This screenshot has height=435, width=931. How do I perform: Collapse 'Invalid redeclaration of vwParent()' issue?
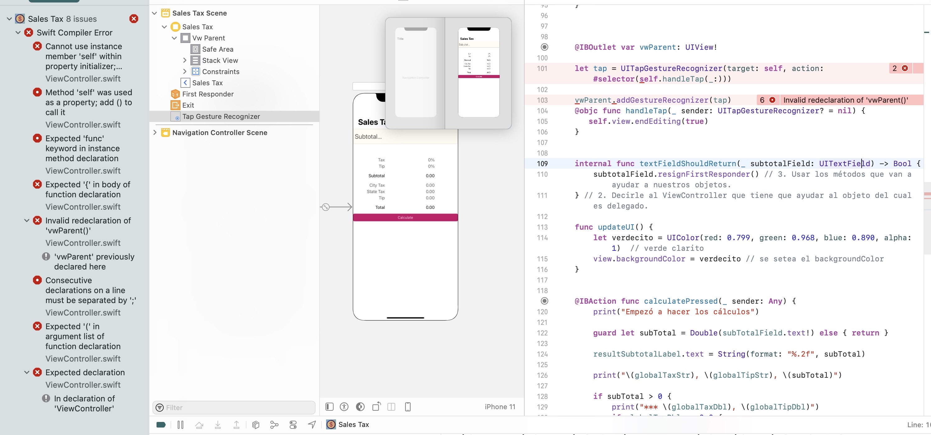click(27, 220)
